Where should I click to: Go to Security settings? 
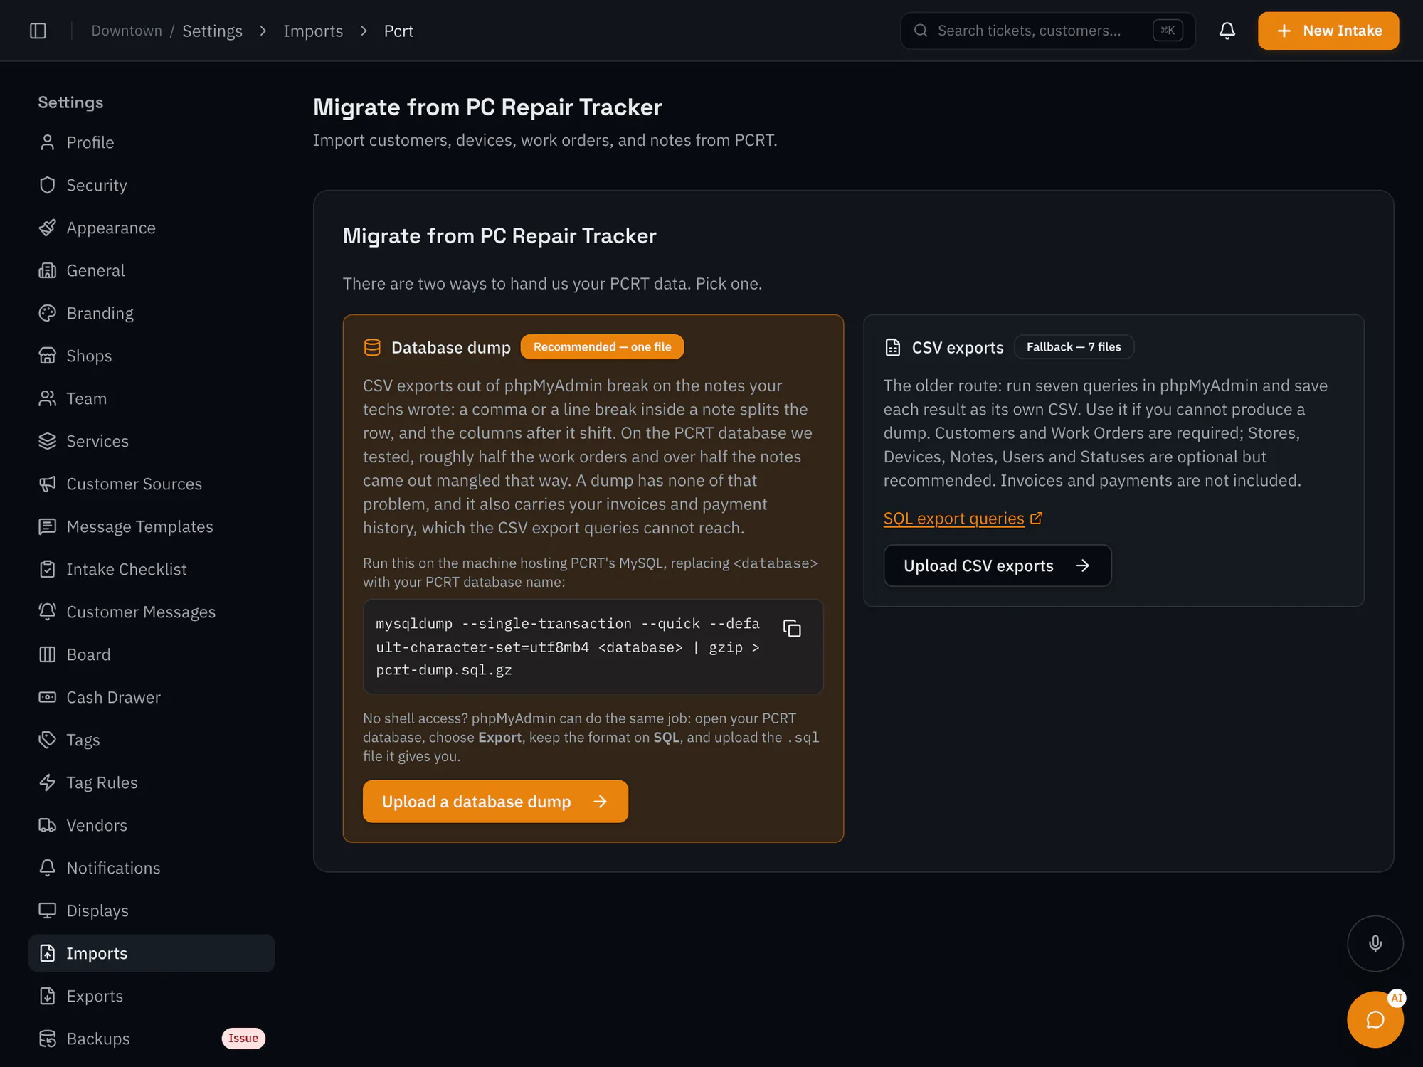[x=152, y=185]
